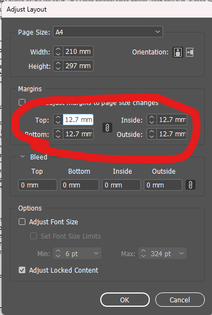This screenshot has width=212, height=315.
Task: Click the Top margin stepper arrows
Action: click(x=58, y=120)
